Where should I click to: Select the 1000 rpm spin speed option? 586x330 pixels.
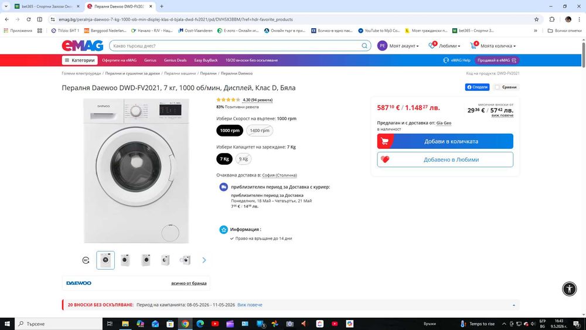(230, 131)
